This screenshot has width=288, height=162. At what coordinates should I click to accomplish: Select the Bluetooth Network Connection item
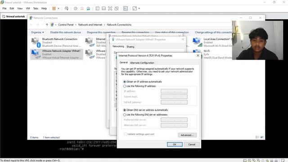point(57,42)
